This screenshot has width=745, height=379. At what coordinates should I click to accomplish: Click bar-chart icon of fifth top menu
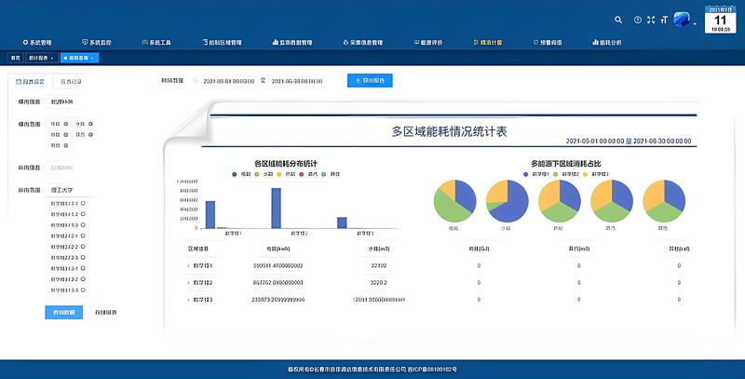pyautogui.click(x=275, y=42)
